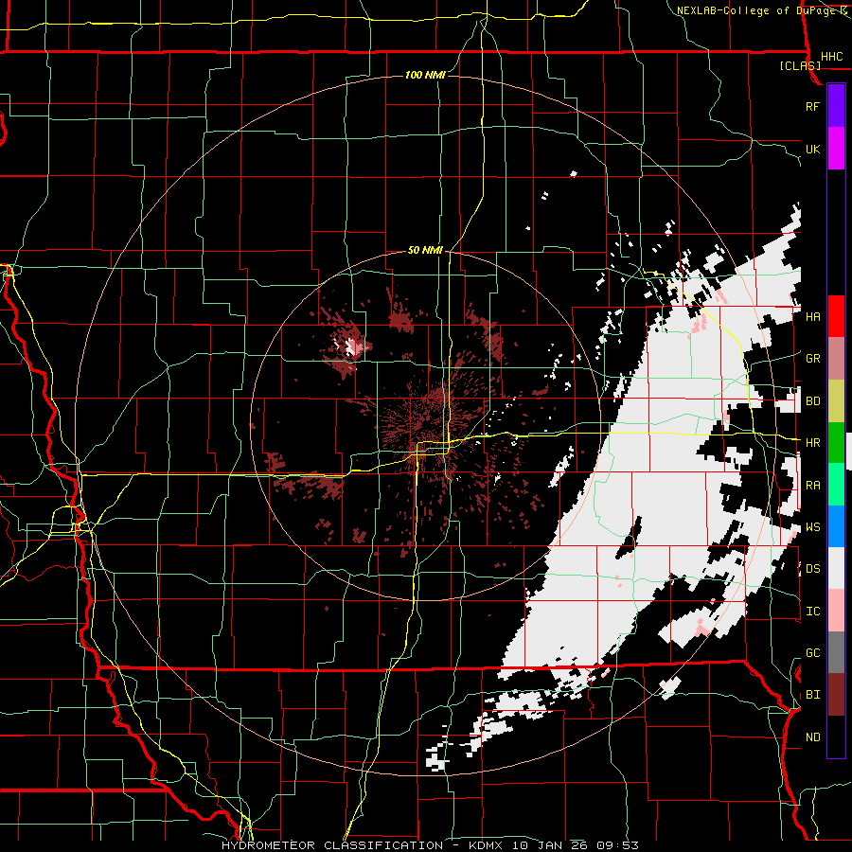Click the 'HYDROMETEOR CLASSIFICATION' title text
Viewport: 852px width, 852px height.
[x=332, y=845]
